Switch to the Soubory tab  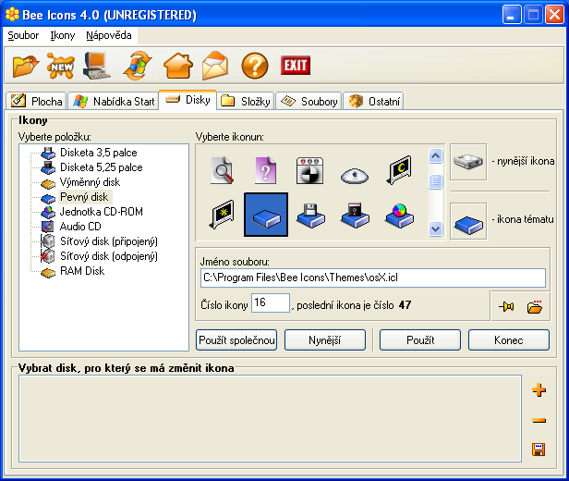[x=309, y=101]
